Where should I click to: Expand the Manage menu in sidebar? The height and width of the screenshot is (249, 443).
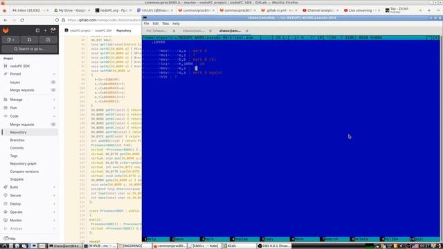[29, 100]
